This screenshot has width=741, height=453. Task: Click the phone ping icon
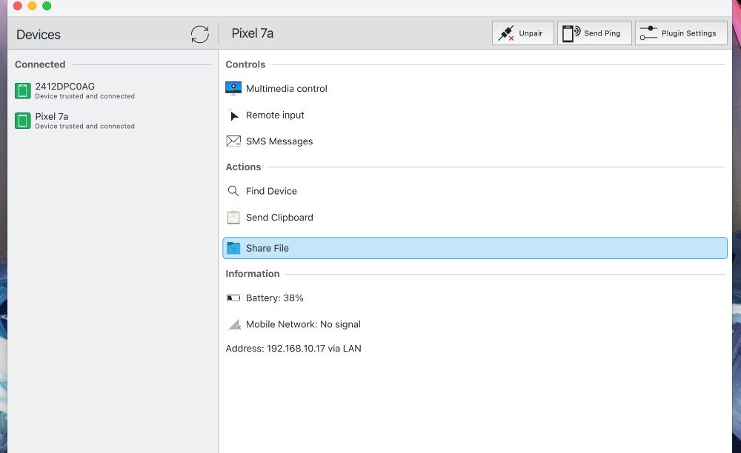point(571,33)
